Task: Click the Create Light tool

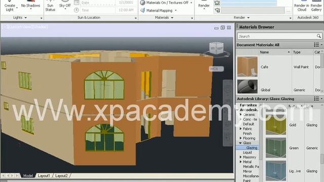Action: pos(10,6)
